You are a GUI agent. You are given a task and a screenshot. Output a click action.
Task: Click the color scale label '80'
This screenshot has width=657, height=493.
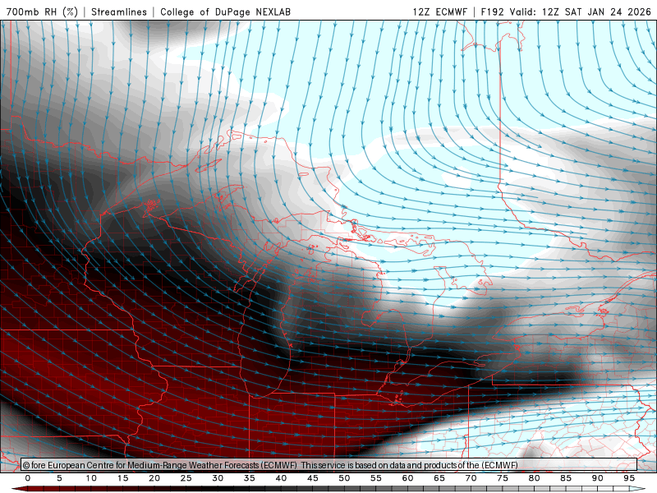click(x=534, y=478)
